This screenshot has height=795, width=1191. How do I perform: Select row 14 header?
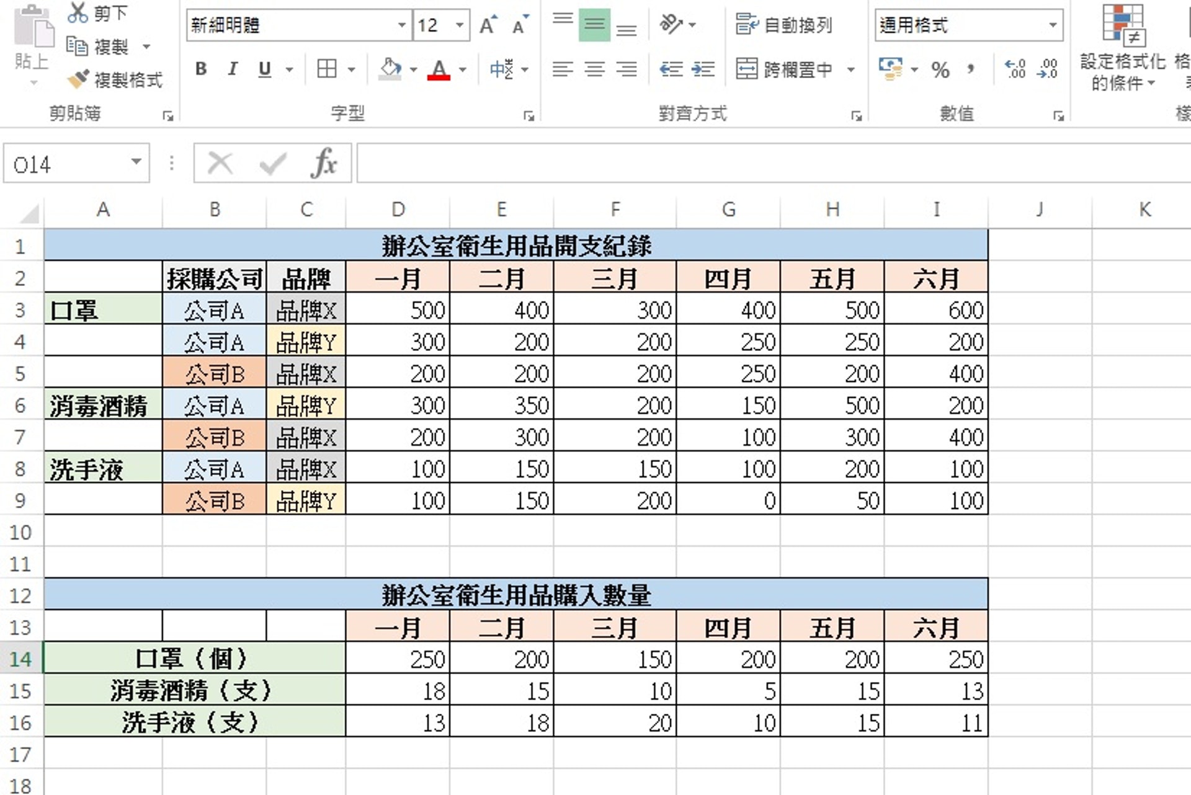(x=20, y=659)
